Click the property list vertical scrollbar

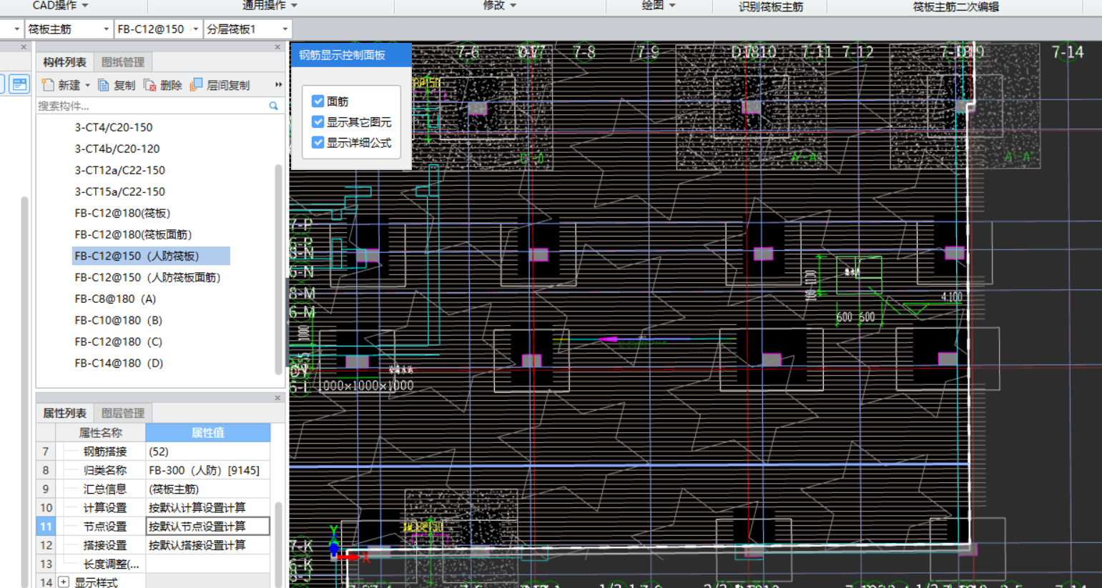click(x=278, y=543)
